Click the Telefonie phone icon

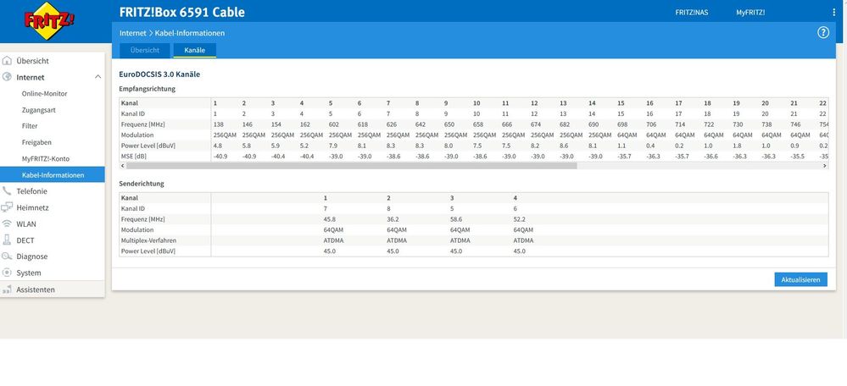pos(7,190)
